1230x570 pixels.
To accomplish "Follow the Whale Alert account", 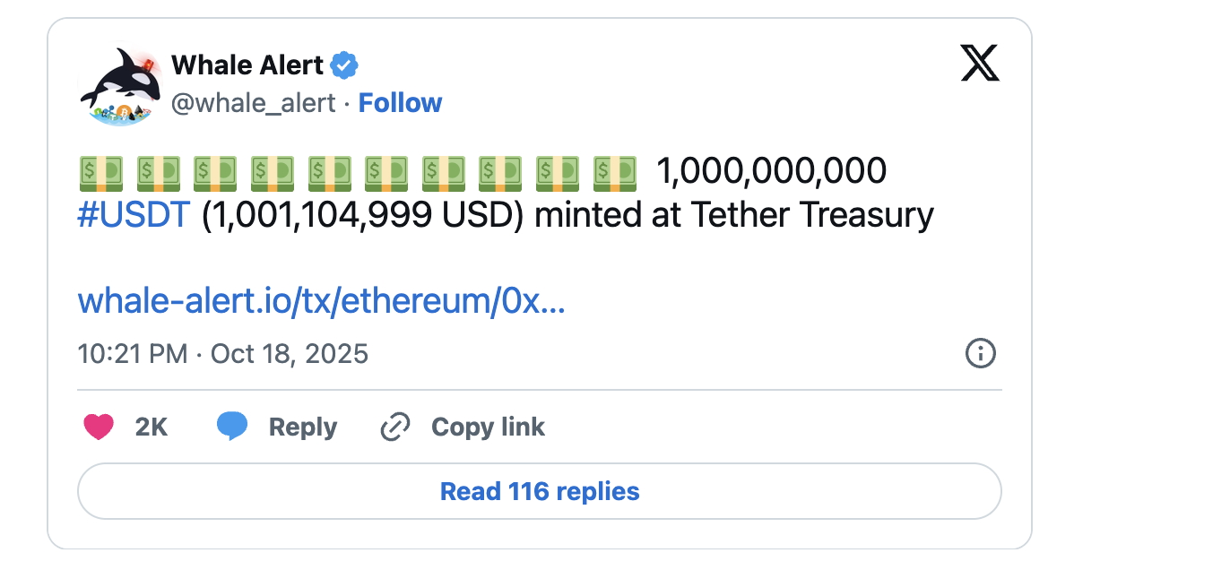I will point(400,103).
